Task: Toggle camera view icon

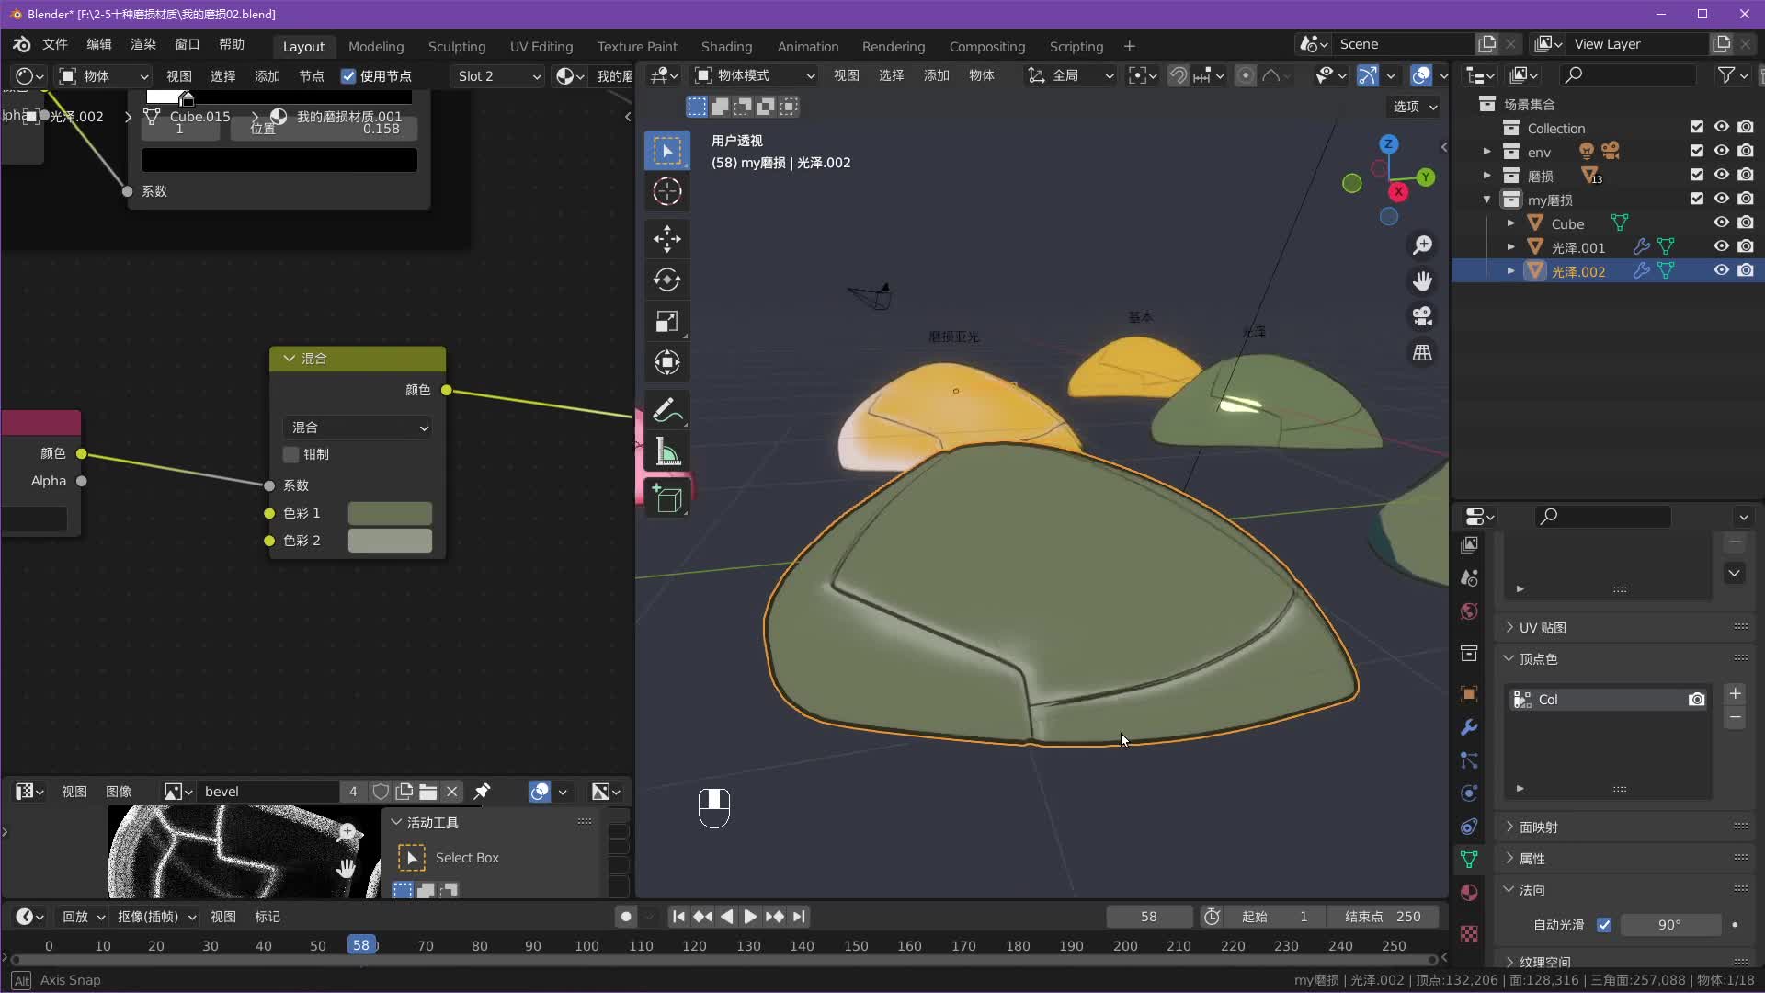Action: point(1422,316)
